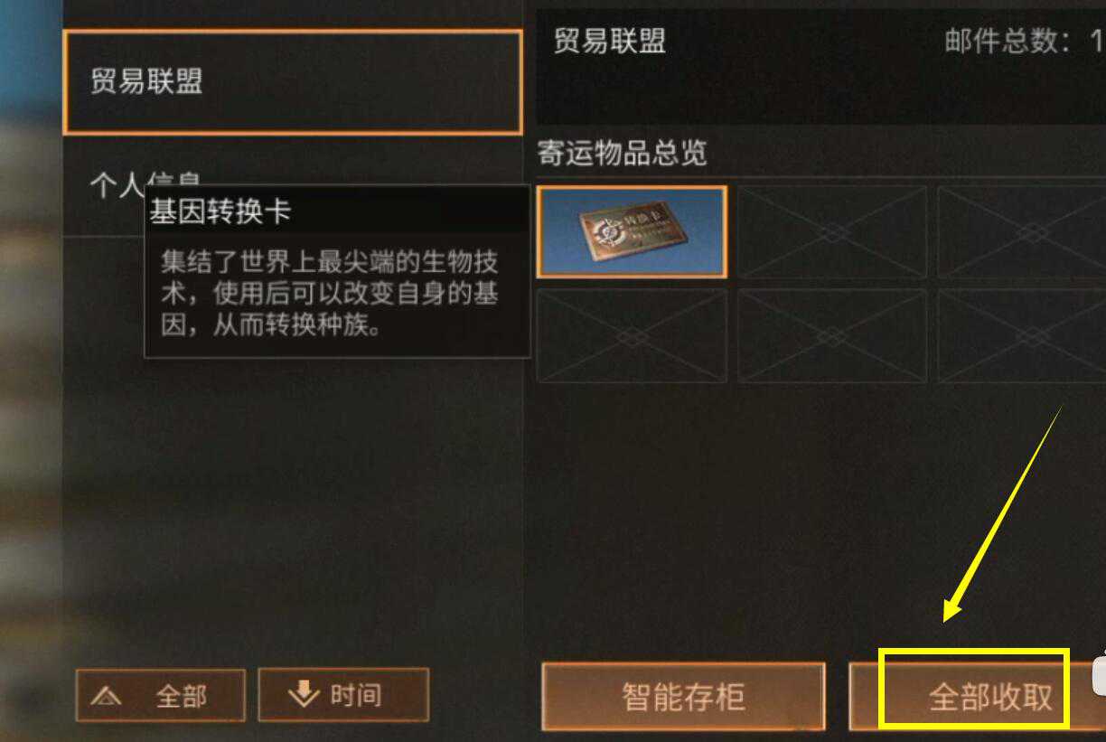This screenshot has width=1106, height=742.
Task: Open the 全部 filter dropdown
Action: pyautogui.click(x=160, y=695)
